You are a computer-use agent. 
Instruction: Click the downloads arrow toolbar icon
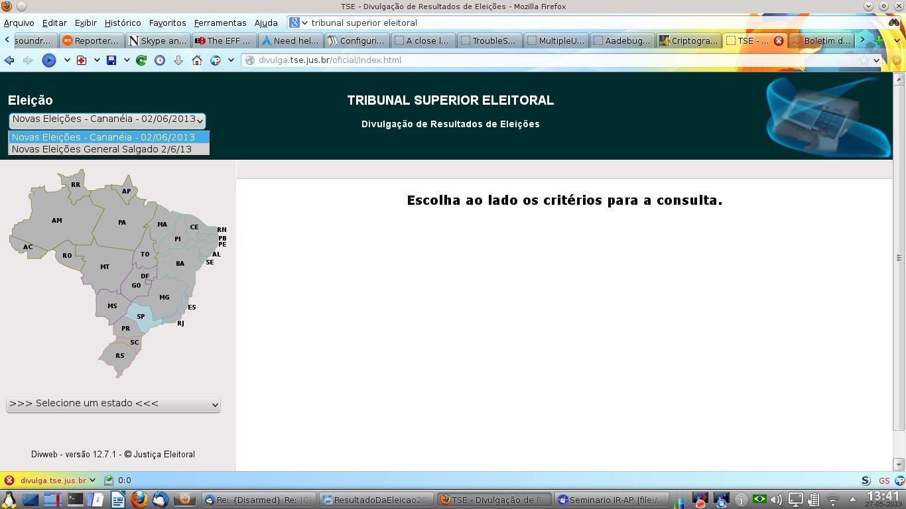[x=178, y=60]
